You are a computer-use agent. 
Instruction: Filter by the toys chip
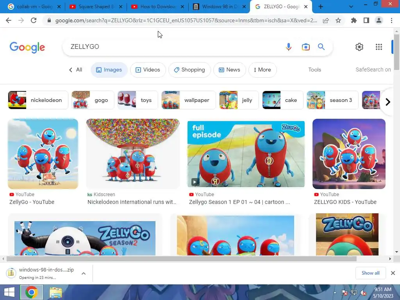pyautogui.click(x=138, y=100)
